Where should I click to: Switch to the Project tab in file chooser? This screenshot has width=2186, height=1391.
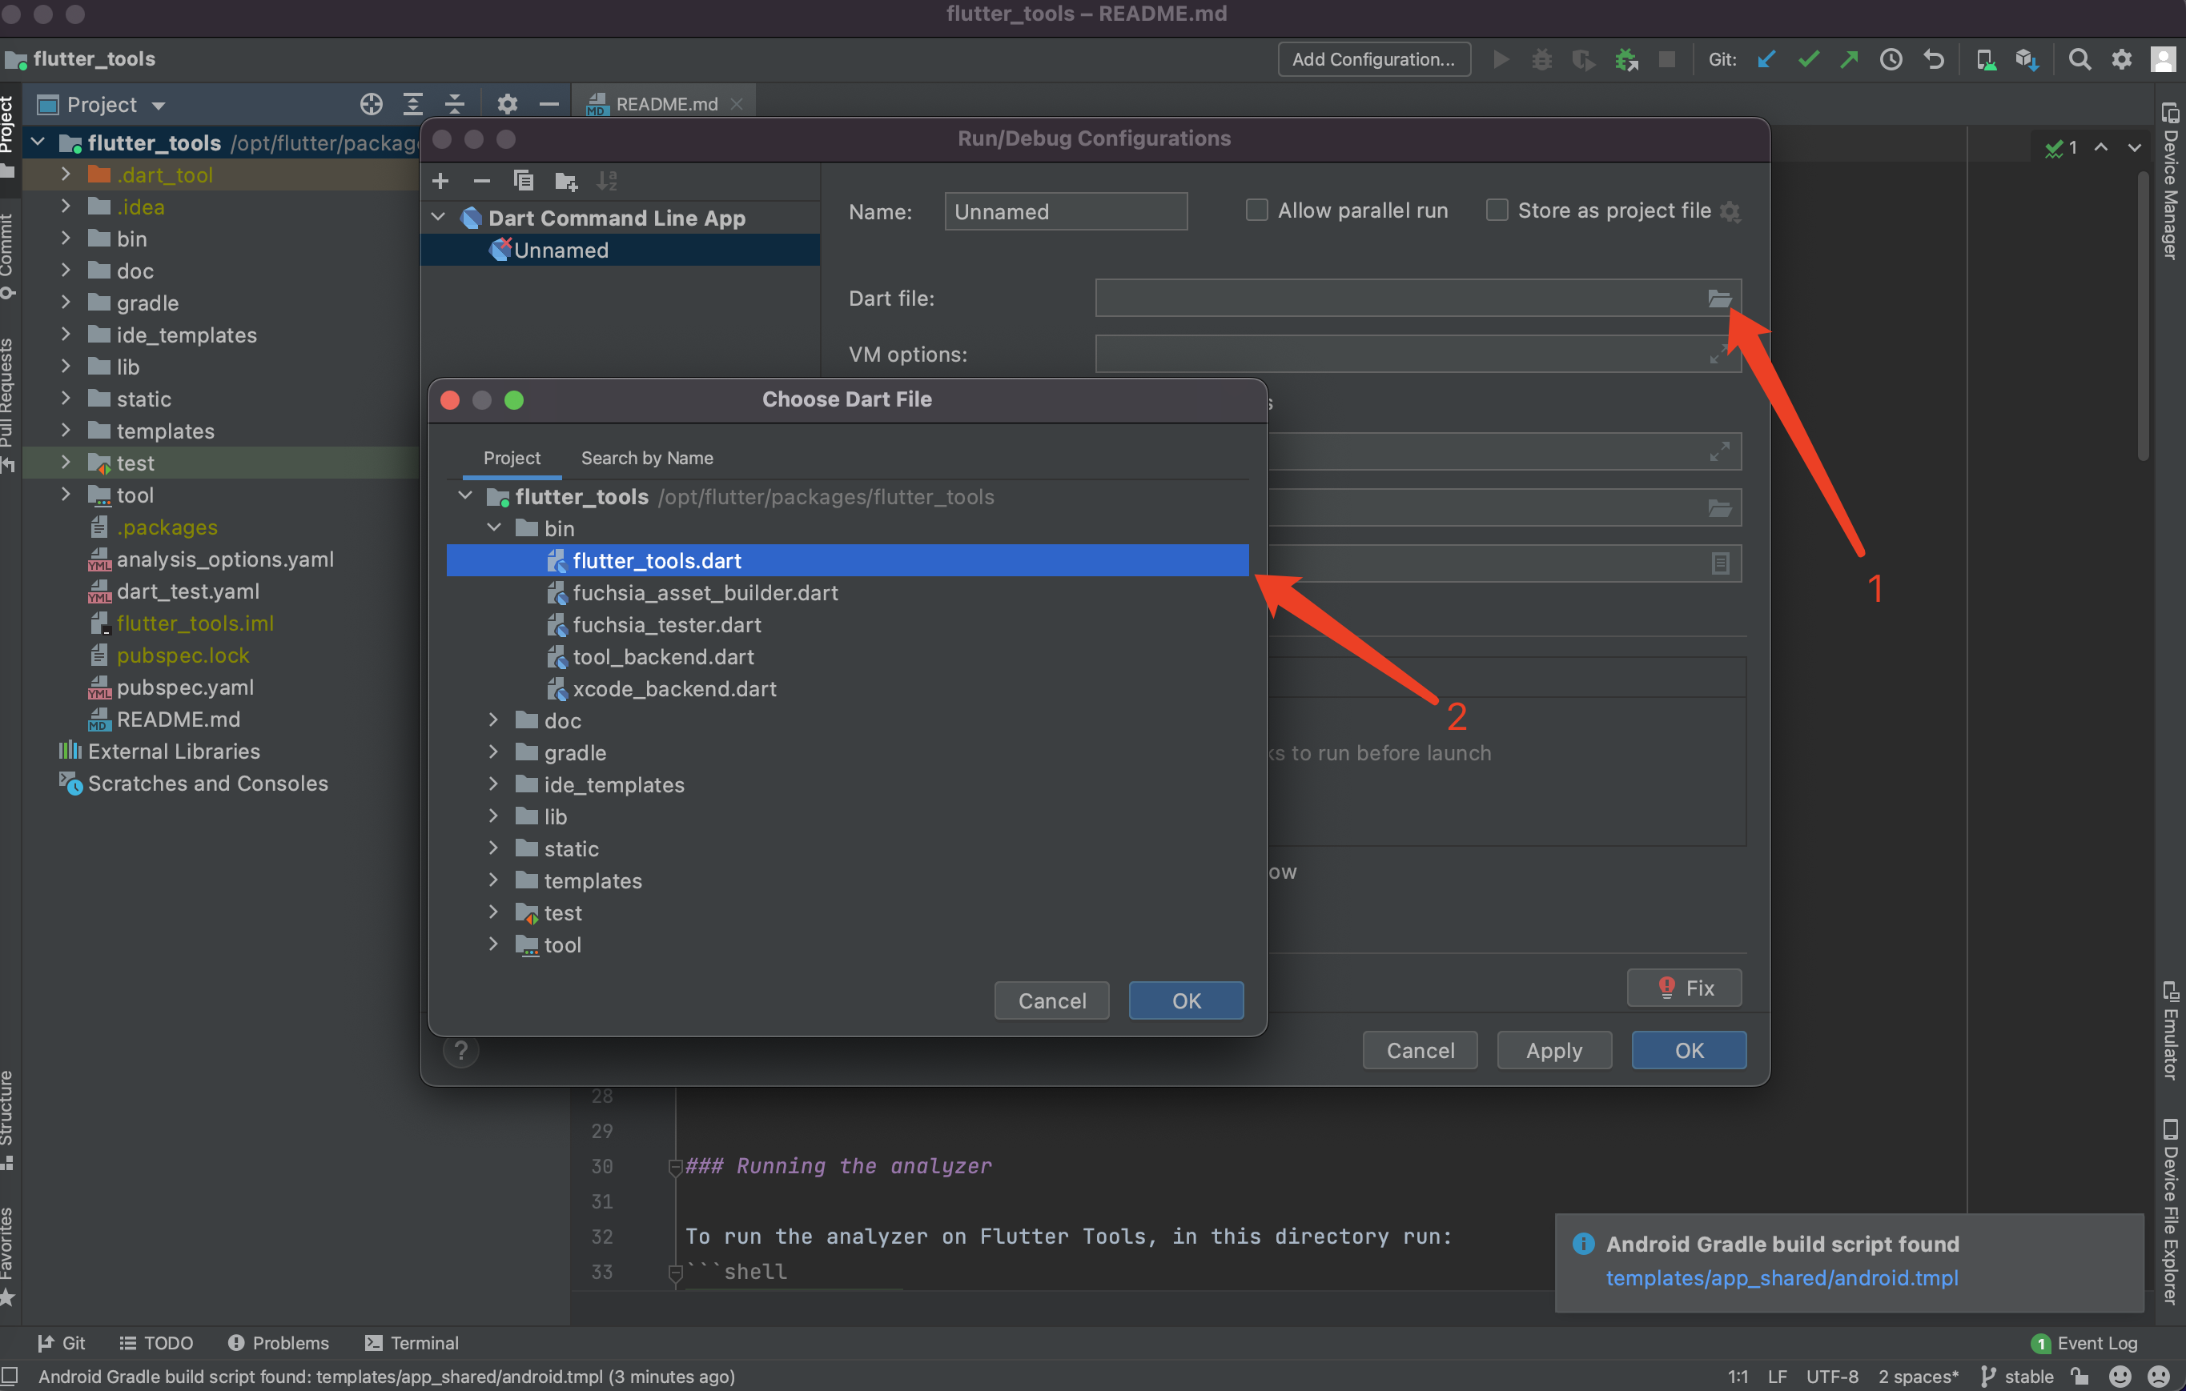512,459
